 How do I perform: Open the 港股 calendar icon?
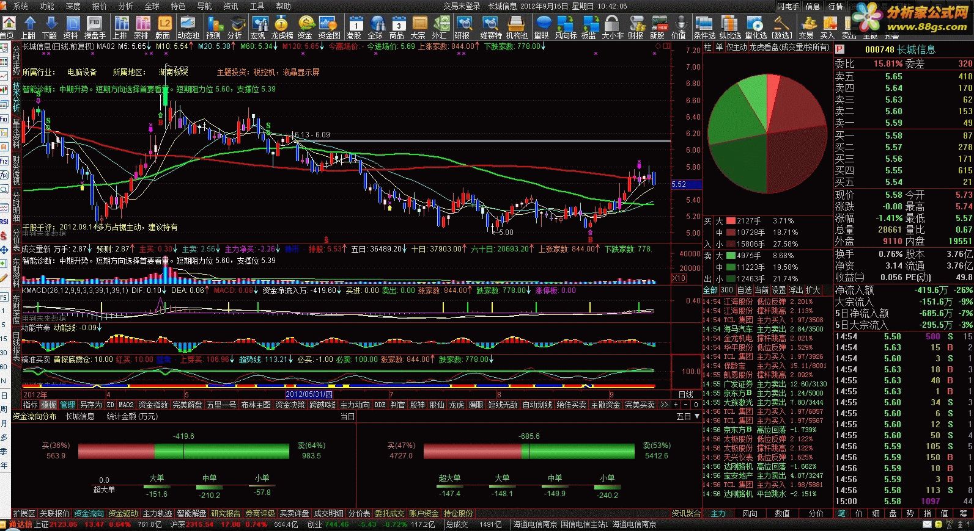point(355,27)
